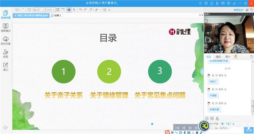Image resolution: width=254 pixels, height=134 pixels.
Task: Click the calendar icon beside the emoji icon
Action: [x=212, y=118]
